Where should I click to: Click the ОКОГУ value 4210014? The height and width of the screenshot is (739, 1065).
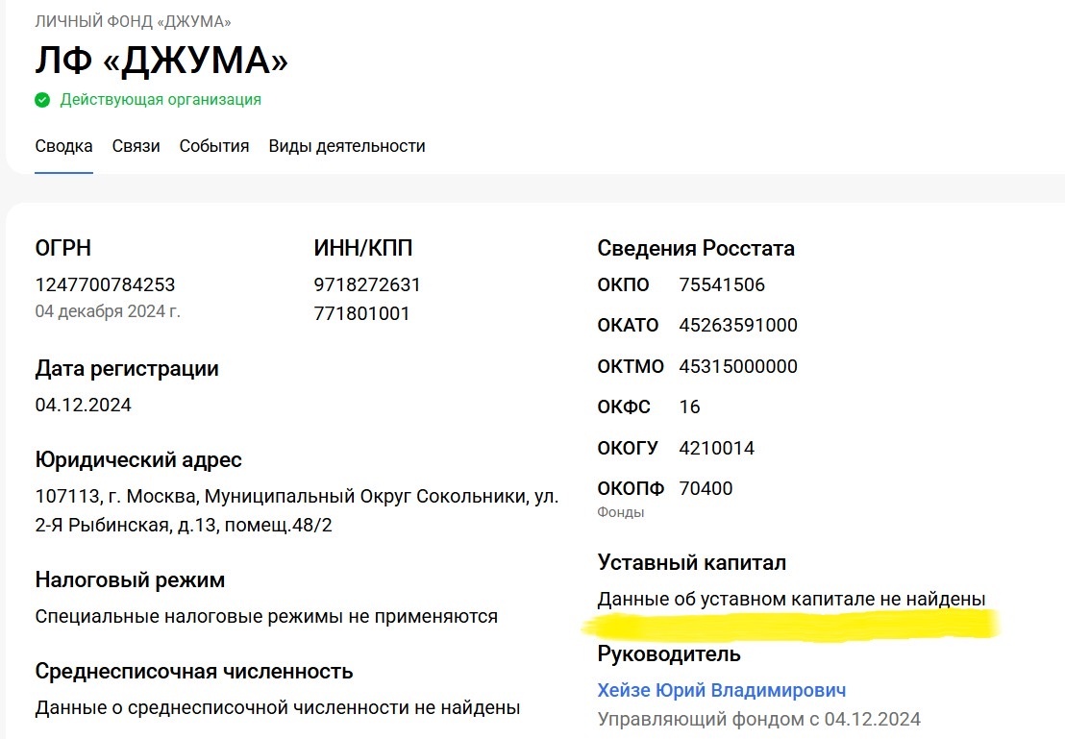(x=716, y=448)
